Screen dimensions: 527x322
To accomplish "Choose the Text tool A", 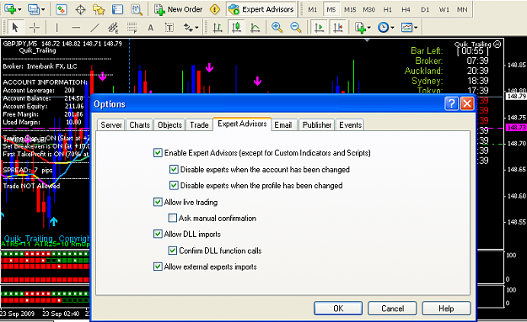I will point(151,28).
